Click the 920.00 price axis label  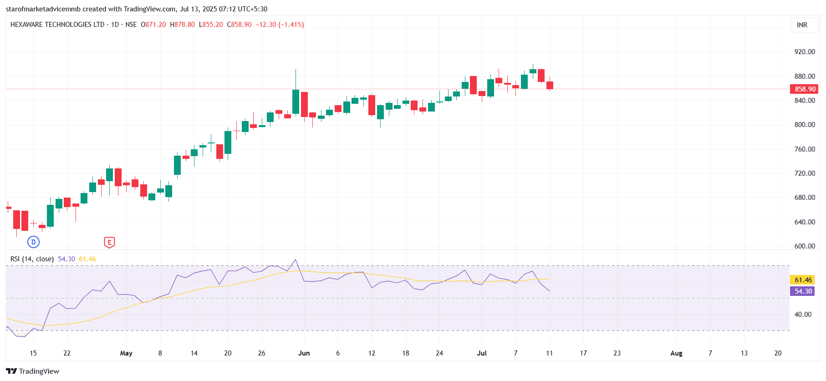click(805, 52)
